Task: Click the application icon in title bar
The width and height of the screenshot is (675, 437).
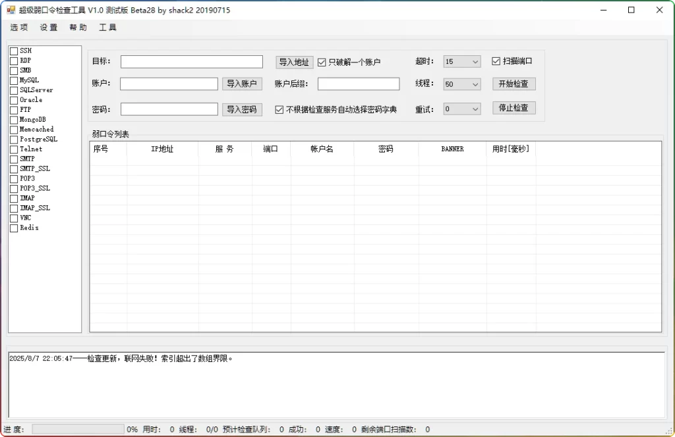Action: click(x=11, y=10)
